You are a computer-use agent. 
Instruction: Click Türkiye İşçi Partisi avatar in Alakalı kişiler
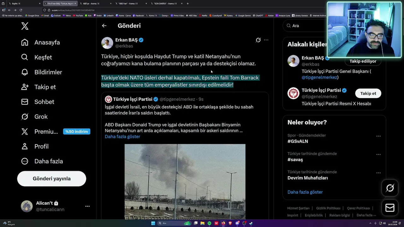coord(293,93)
